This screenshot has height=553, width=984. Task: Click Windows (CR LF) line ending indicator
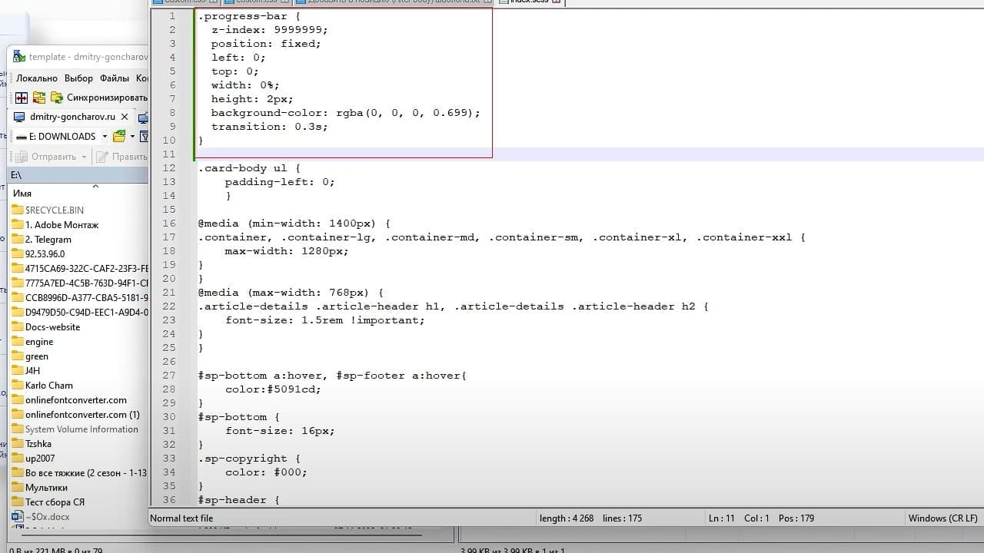(943, 518)
